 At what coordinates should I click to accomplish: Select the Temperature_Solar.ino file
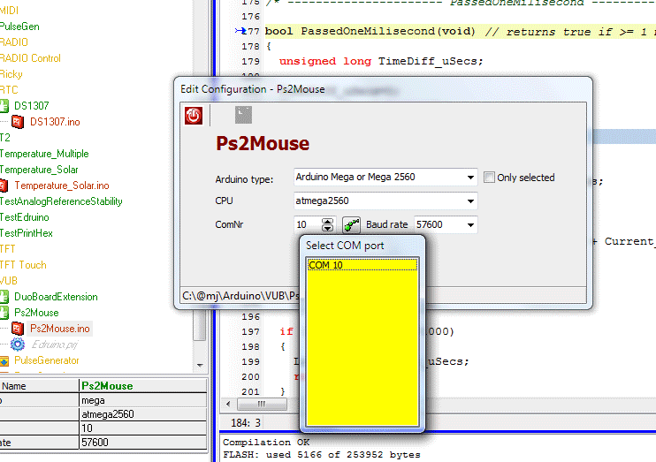(62, 186)
